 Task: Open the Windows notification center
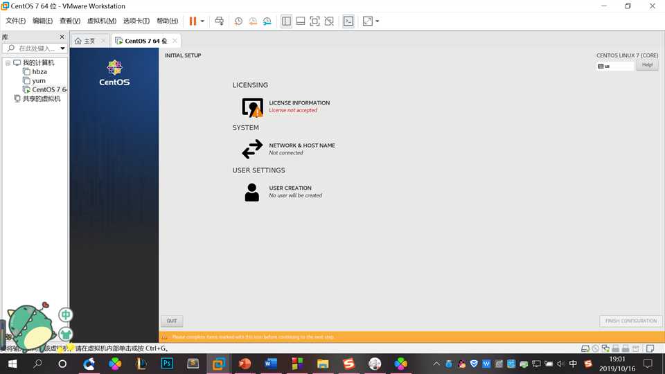(x=648, y=364)
